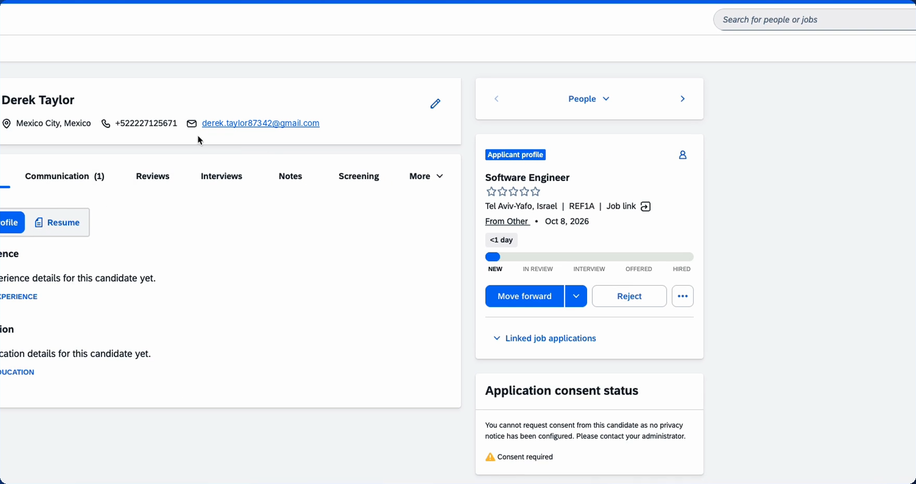Open the Interviews tab
Viewport: 916px width, 484px height.
(221, 176)
